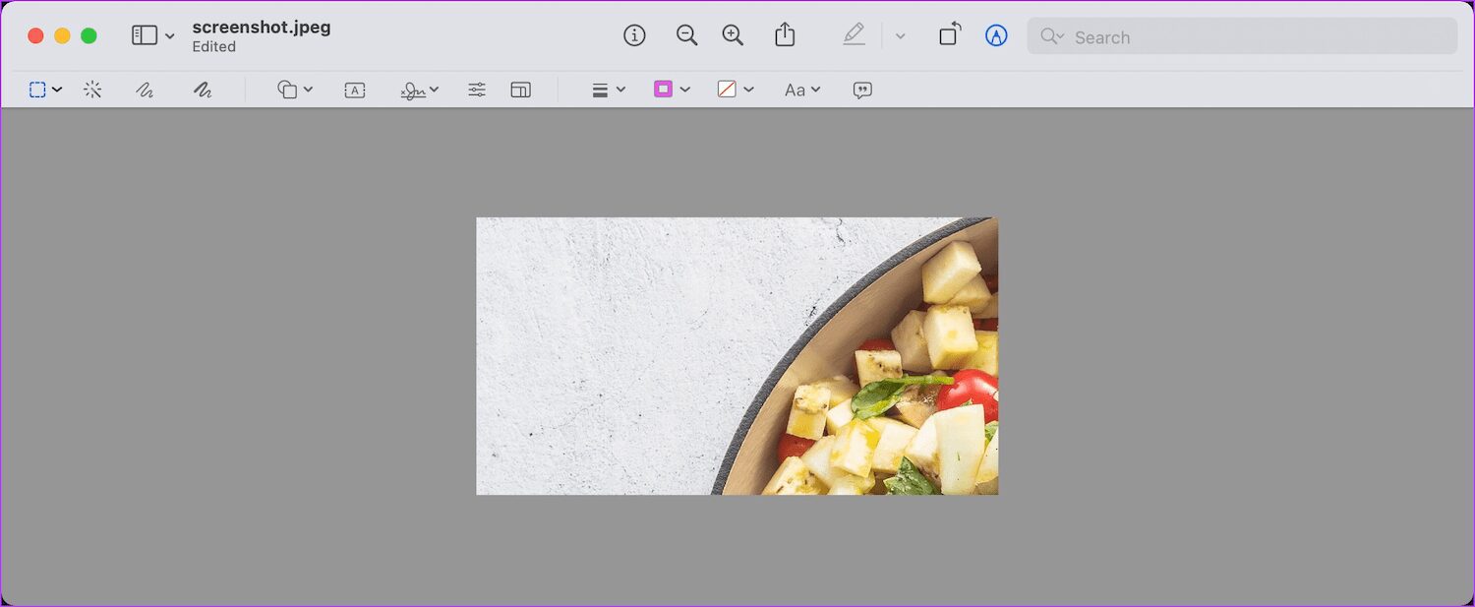Toggle the Highlight pen button
The width and height of the screenshot is (1475, 607).
(x=854, y=35)
